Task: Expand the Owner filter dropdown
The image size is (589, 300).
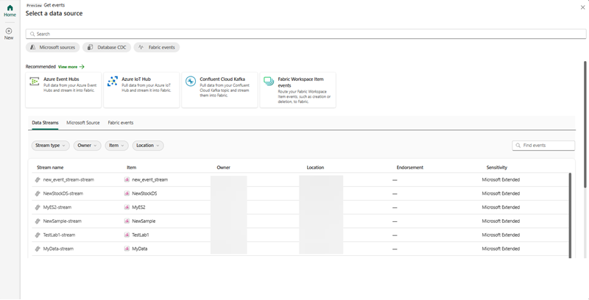Action: pos(87,146)
